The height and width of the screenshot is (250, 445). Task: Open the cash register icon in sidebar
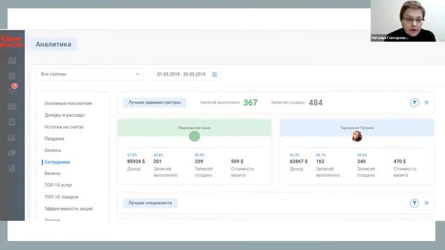pyautogui.click(x=12, y=106)
